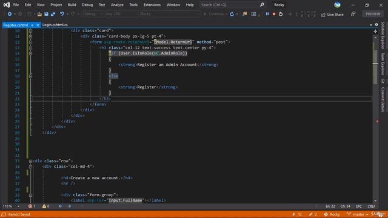This screenshot has height=218, width=388.
Task: Open the Team Explorer side tab
Action: pos(383,64)
